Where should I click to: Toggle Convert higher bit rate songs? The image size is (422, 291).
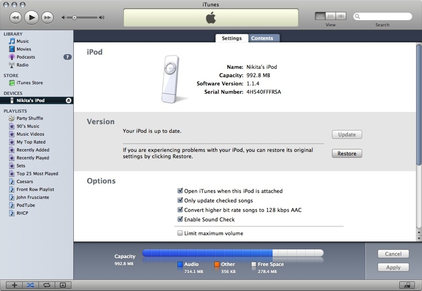[180, 209]
